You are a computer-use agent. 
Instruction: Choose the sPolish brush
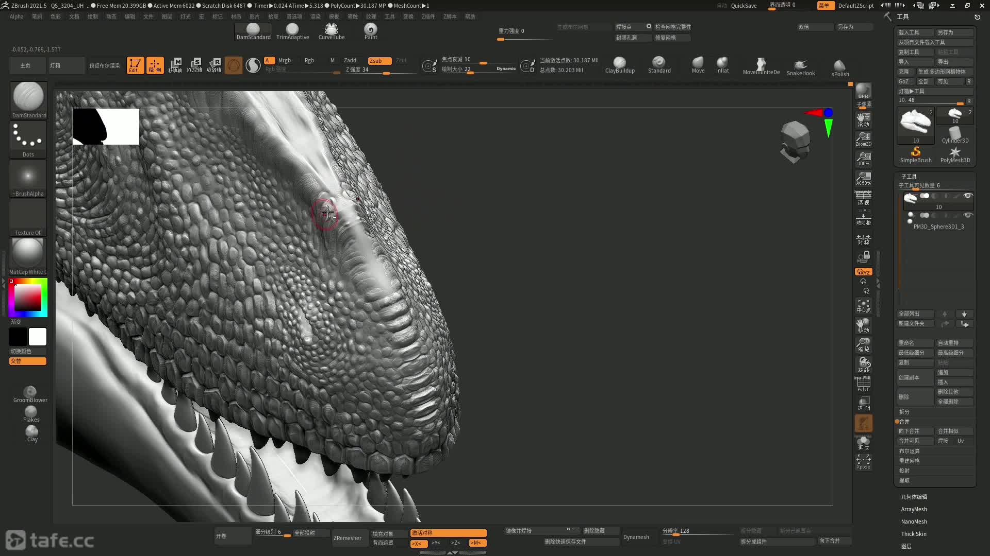pyautogui.click(x=840, y=68)
